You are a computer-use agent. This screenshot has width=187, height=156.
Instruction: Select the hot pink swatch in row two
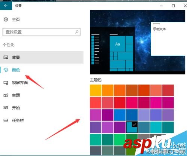point(132,103)
